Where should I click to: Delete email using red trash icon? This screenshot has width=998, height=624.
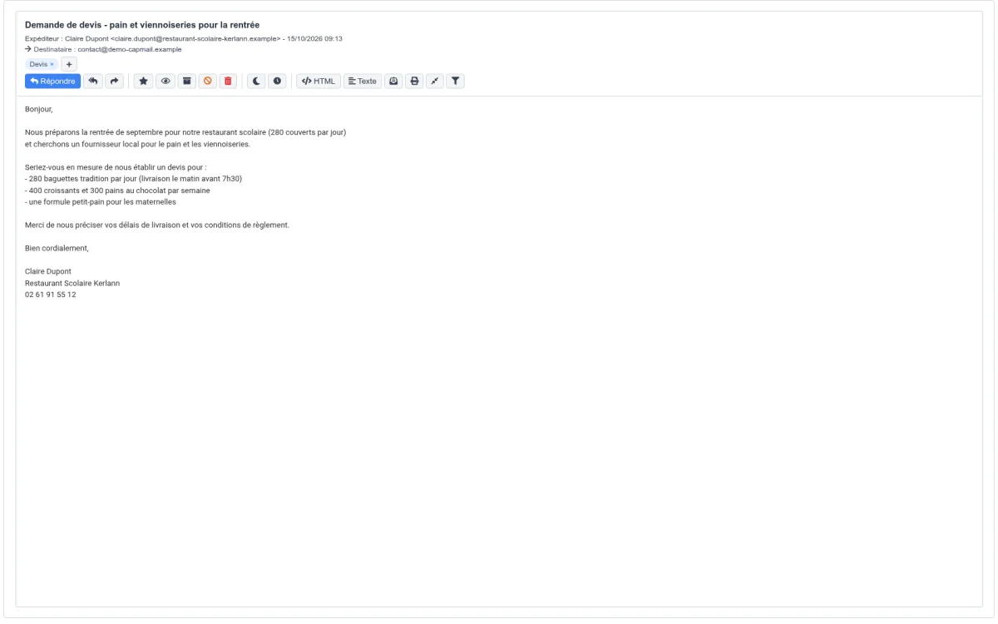click(229, 81)
